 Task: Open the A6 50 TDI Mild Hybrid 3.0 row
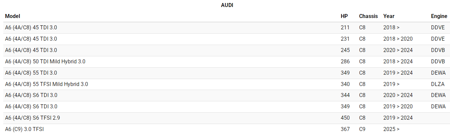pos(45,61)
